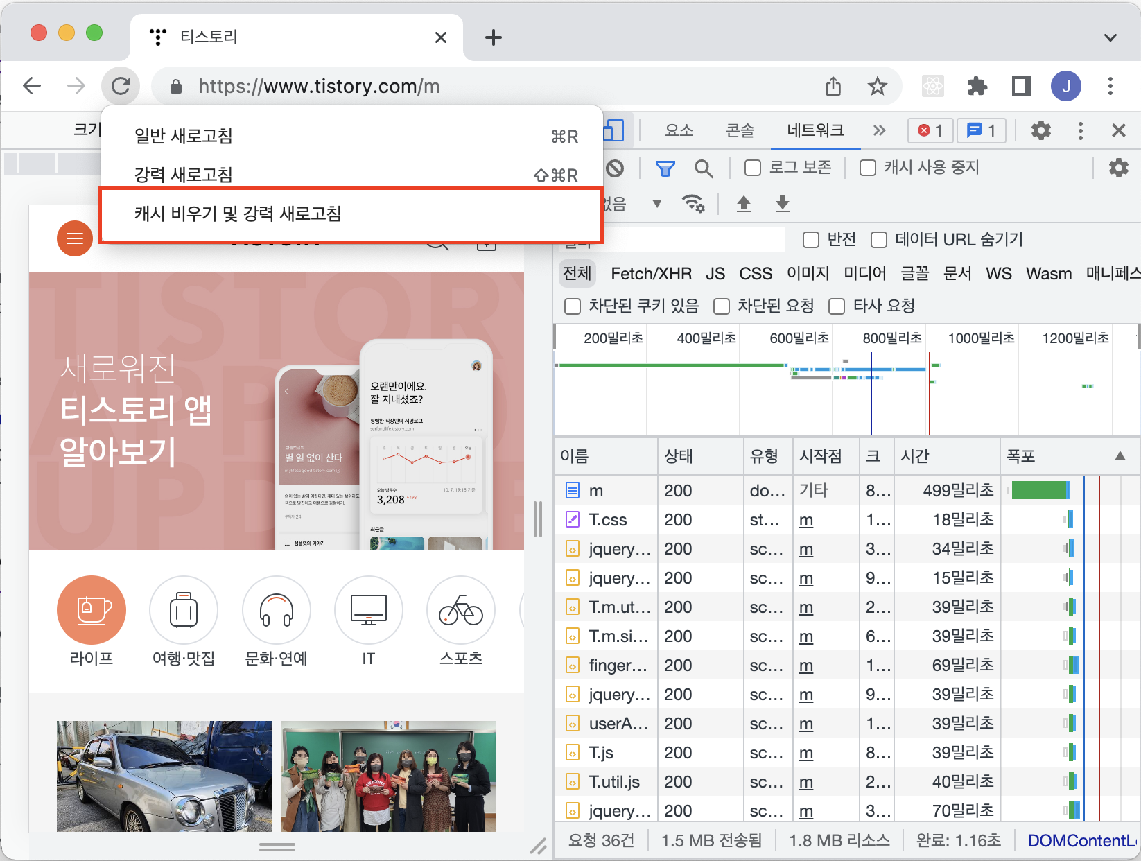Switch to the 네트워크 tab
This screenshot has width=1141, height=861.
tap(815, 130)
